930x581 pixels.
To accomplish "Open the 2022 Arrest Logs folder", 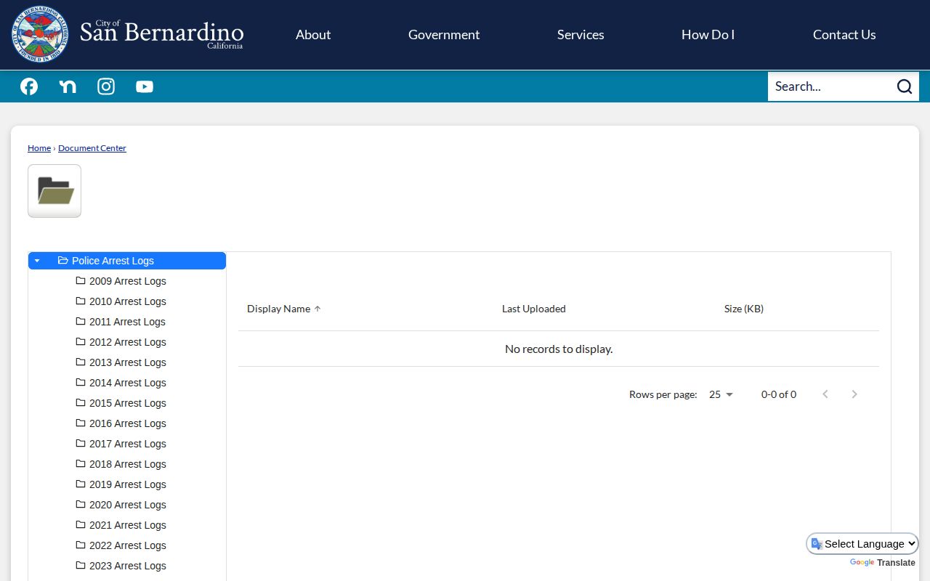I will click(128, 545).
